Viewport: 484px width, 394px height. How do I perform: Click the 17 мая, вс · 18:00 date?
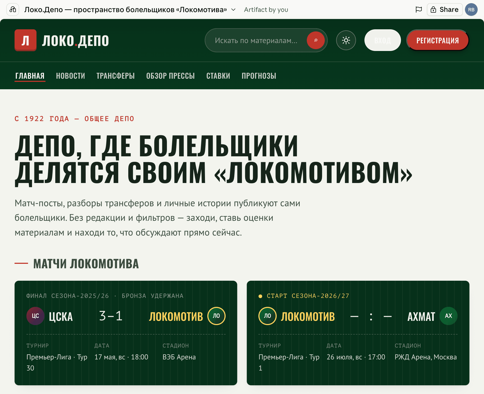121,357
